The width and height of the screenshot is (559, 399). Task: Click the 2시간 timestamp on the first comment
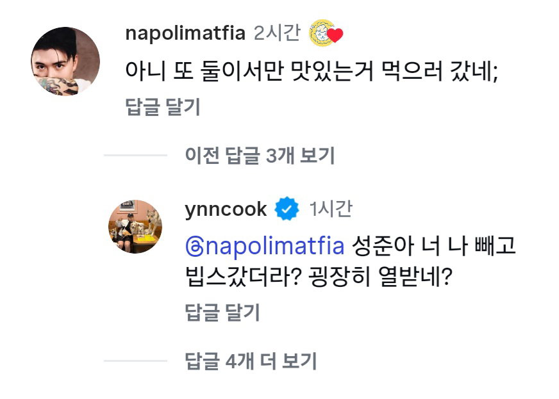tap(277, 33)
